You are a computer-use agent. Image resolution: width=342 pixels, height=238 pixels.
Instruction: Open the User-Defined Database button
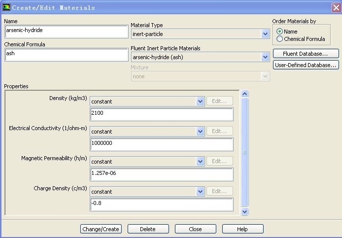(x=305, y=65)
